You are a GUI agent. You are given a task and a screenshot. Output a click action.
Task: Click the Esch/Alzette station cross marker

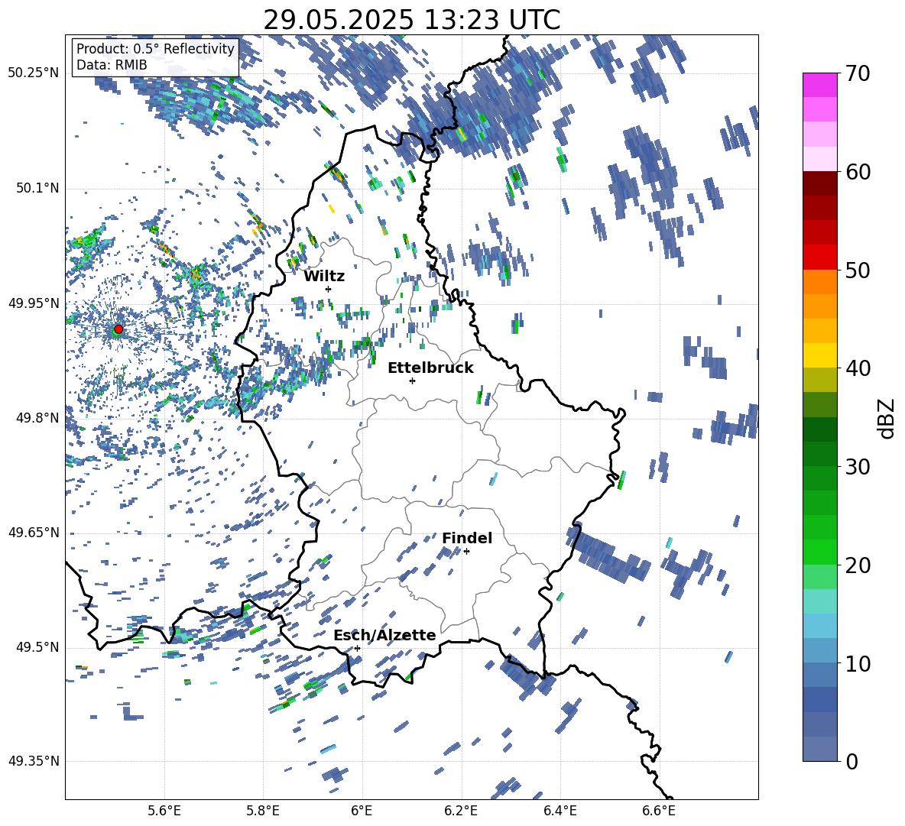[x=357, y=648]
